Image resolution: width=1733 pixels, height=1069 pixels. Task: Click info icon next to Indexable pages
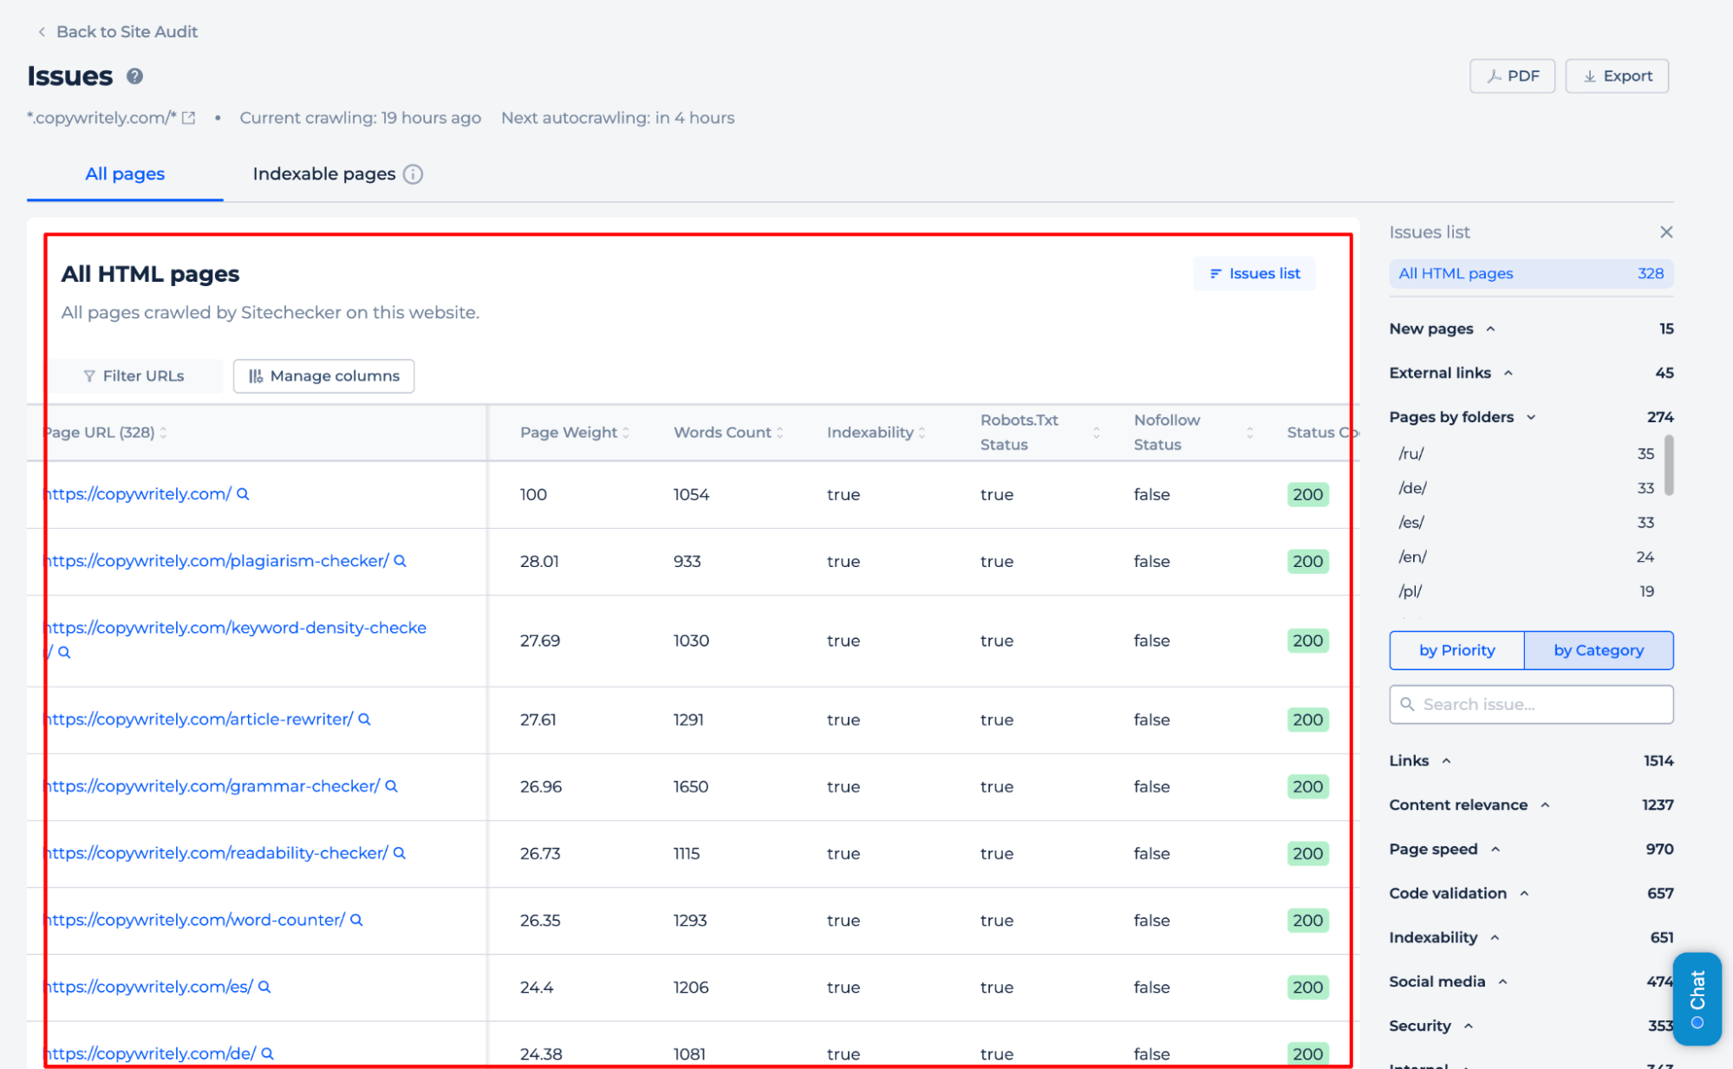[414, 174]
